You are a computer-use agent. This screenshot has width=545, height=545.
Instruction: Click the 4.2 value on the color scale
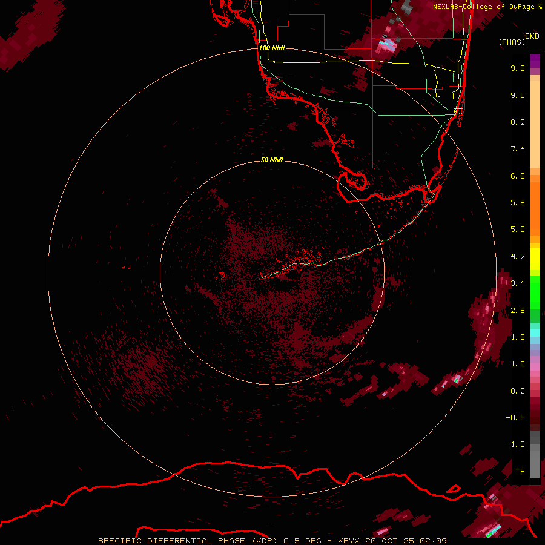click(x=518, y=257)
